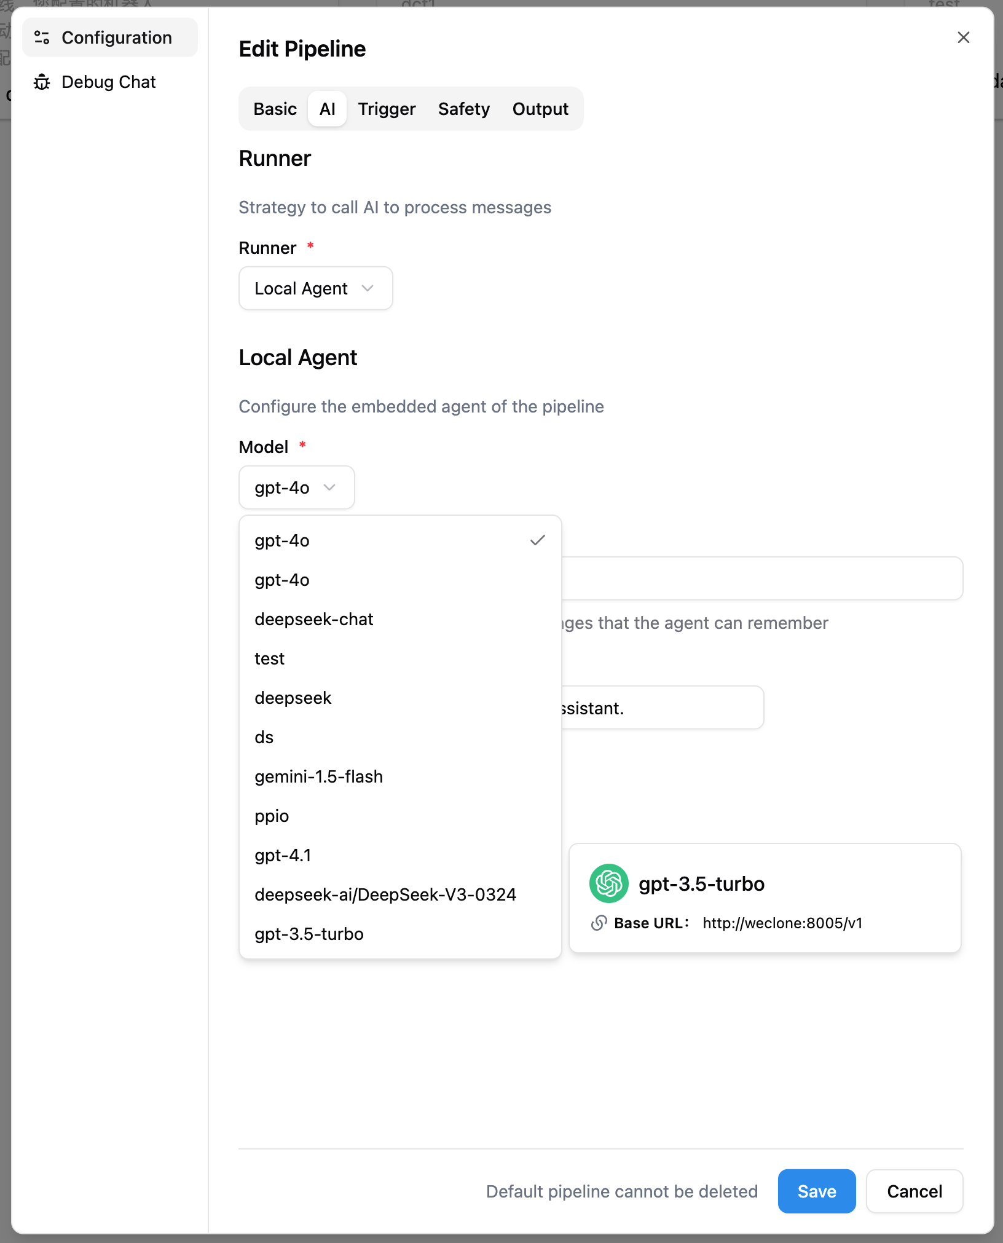Pick gpt-3.5-turbo in the model list
Image resolution: width=1003 pixels, height=1243 pixels.
coord(309,934)
